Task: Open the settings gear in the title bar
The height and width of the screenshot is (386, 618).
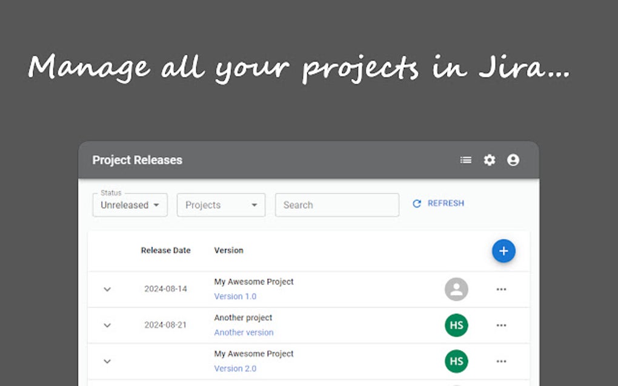Action: 489,160
